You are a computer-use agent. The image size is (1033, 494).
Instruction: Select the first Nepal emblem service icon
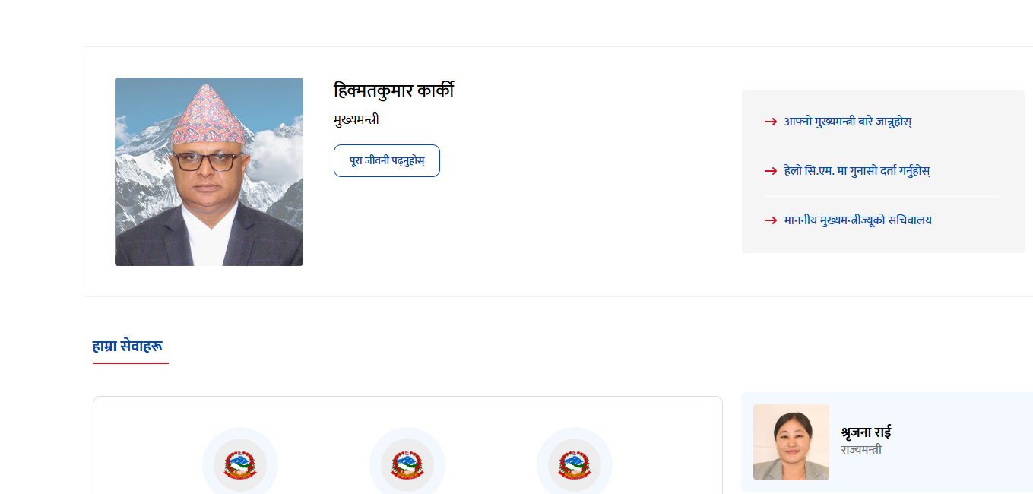240,463
